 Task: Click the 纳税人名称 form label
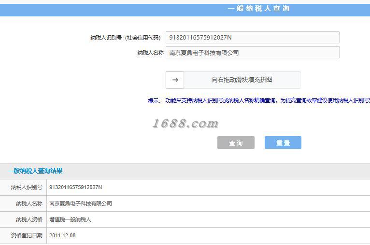150,53
